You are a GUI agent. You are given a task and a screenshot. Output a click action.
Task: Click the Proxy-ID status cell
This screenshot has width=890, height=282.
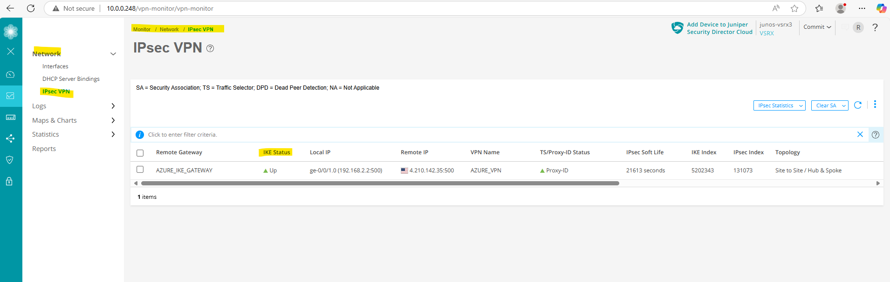[554, 171]
